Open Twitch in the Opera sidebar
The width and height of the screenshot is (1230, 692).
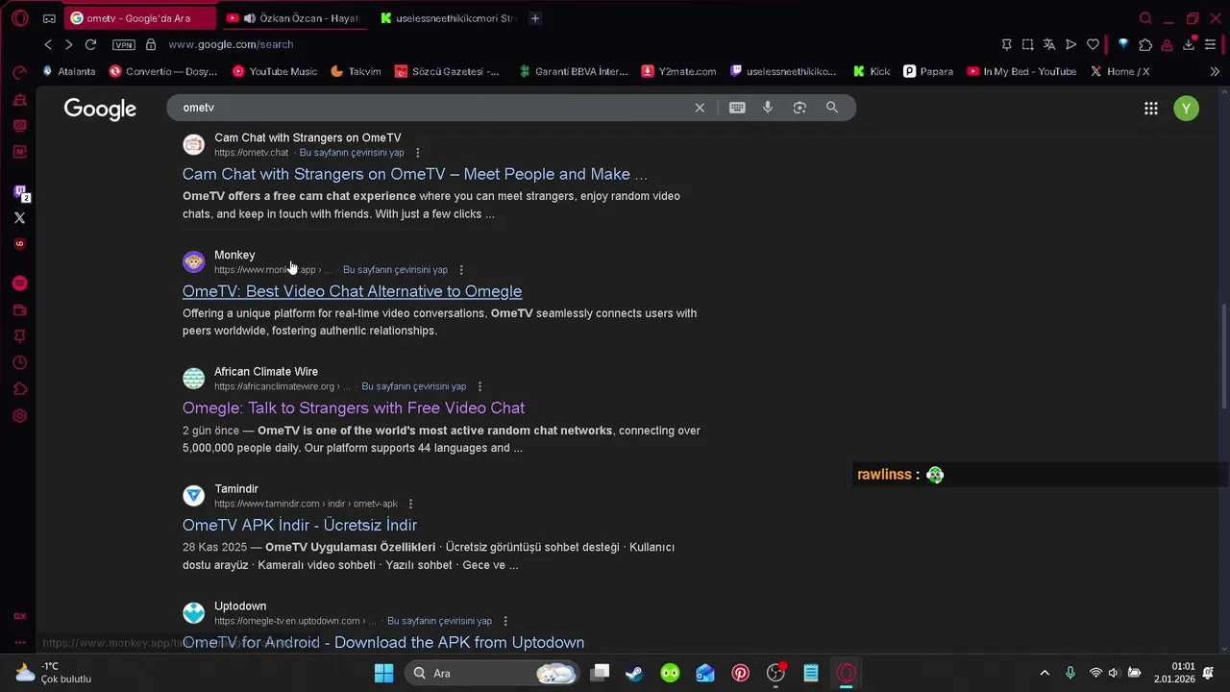[x=19, y=192]
